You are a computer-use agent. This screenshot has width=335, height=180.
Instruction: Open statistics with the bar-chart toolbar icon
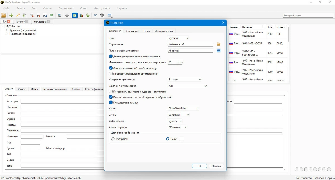point(81,15)
